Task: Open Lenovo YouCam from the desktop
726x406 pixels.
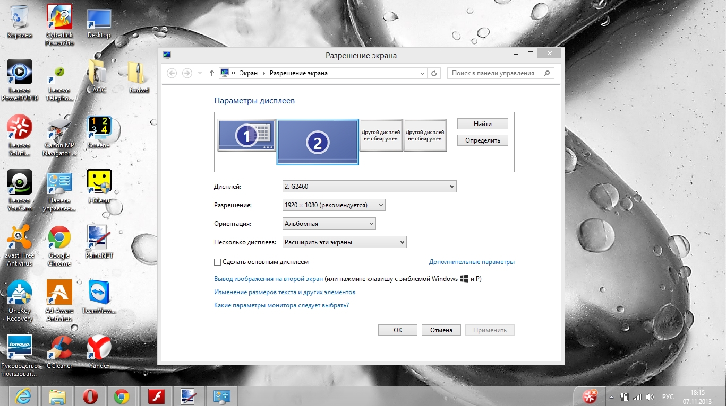Action: [x=20, y=190]
